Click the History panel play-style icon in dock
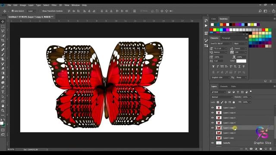Viewport: 276px width, 155px height. coord(206,26)
